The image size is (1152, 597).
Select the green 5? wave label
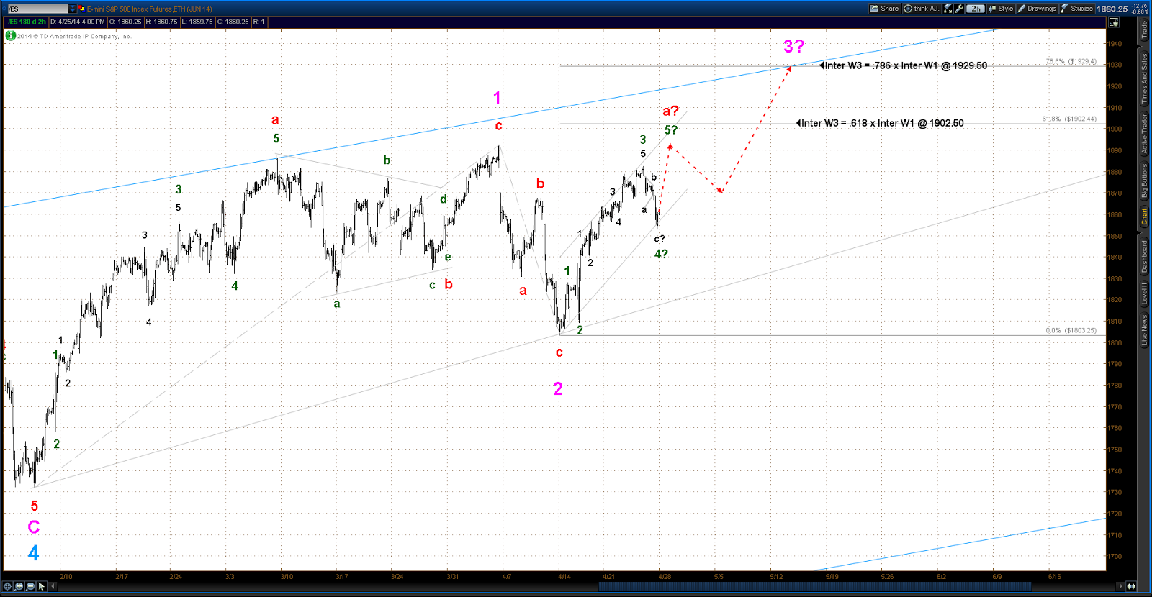click(670, 130)
